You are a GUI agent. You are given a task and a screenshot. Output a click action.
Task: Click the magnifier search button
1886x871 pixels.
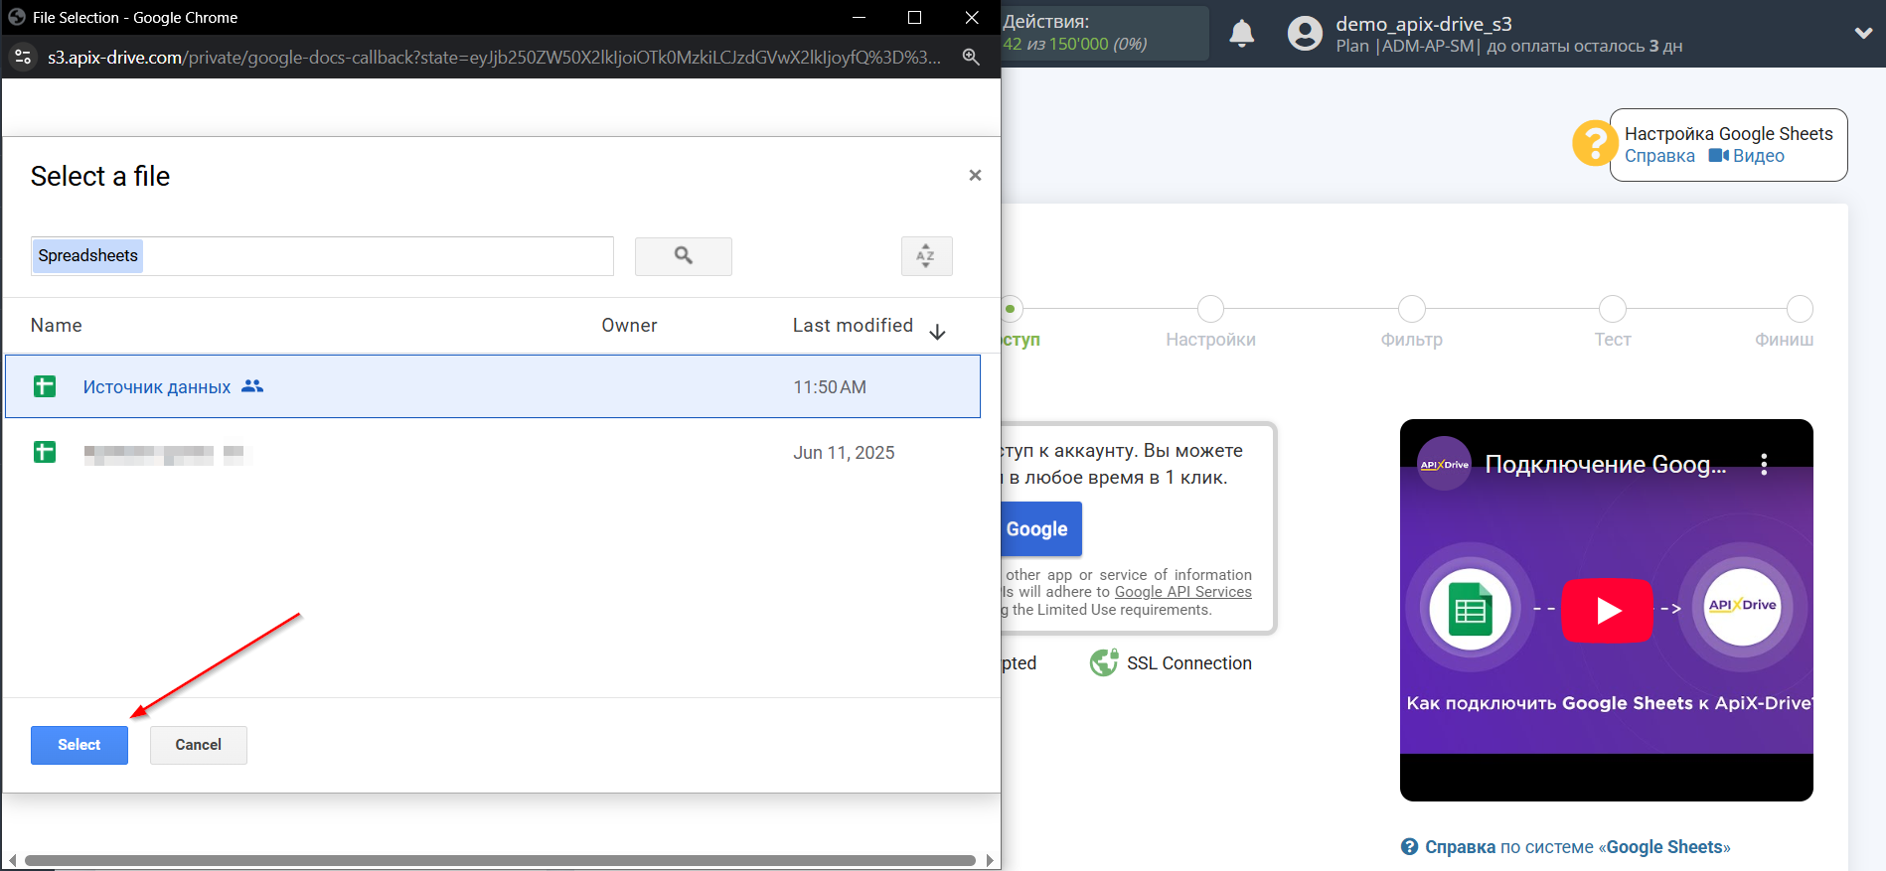click(x=684, y=256)
